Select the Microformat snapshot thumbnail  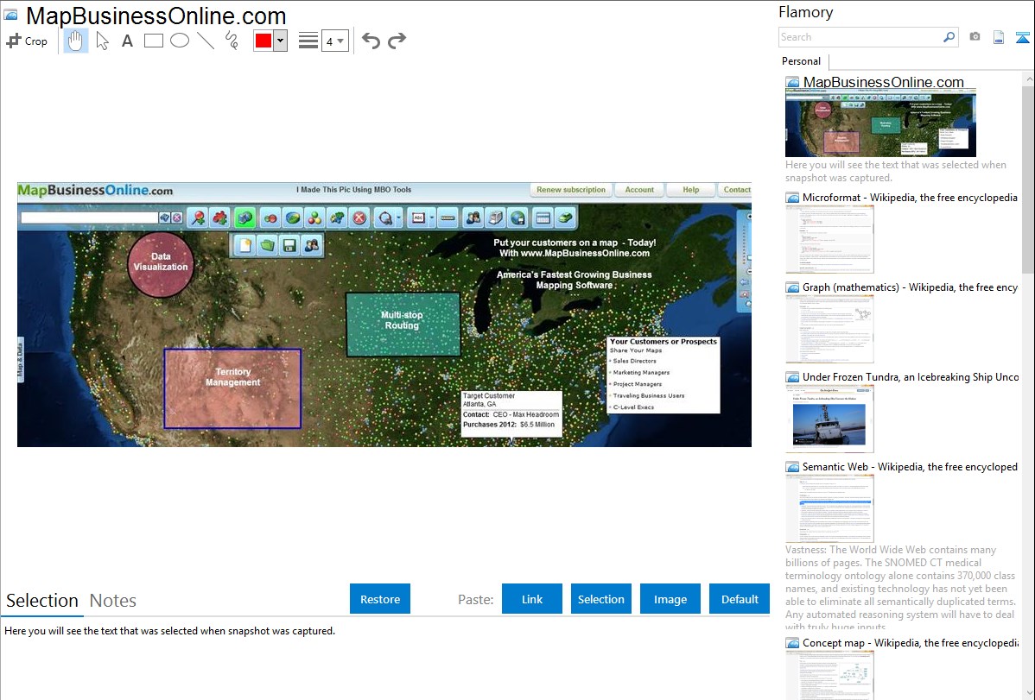(x=829, y=239)
